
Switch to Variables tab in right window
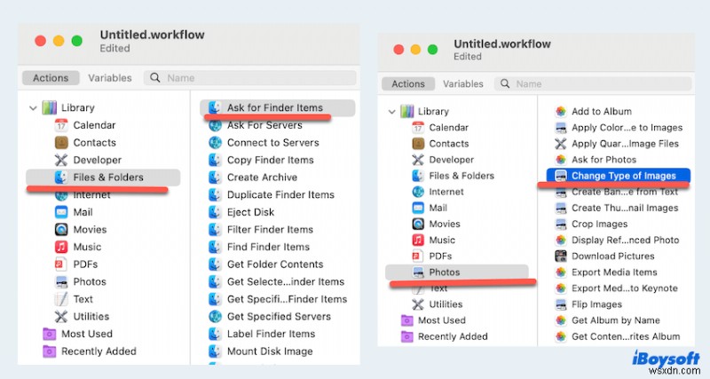point(463,83)
